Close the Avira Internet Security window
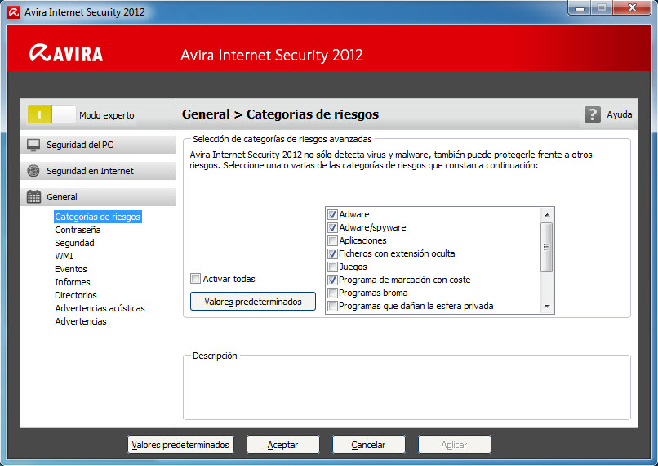This screenshot has height=466, width=658. pos(632,8)
